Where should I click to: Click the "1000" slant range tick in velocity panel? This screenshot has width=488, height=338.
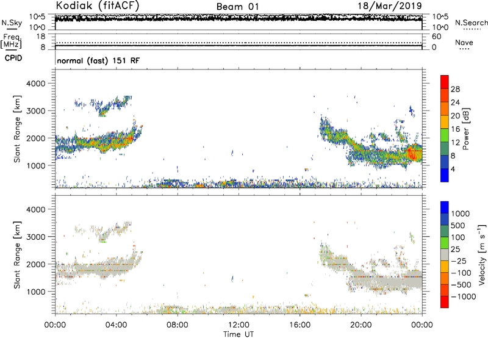coord(35,292)
